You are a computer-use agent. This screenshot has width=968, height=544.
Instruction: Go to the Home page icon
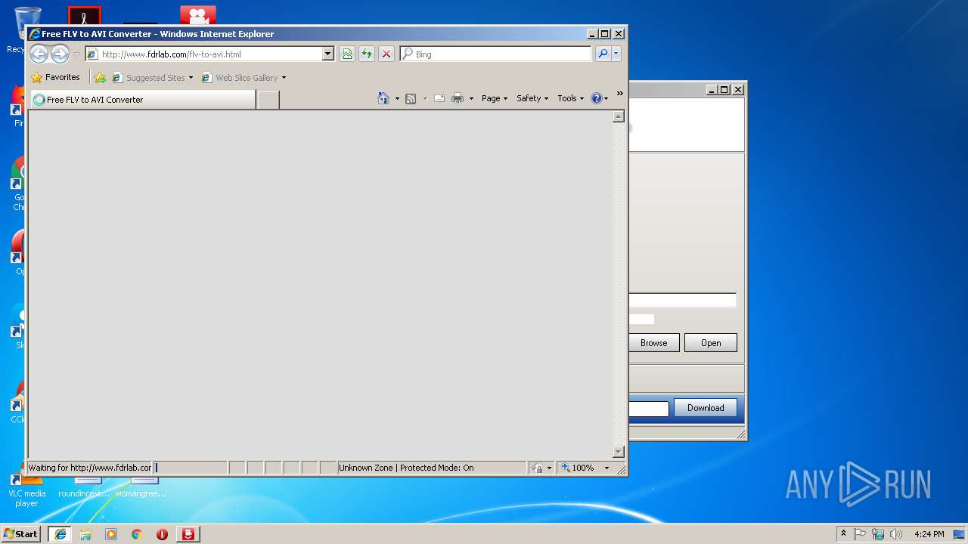pos(383,98)
